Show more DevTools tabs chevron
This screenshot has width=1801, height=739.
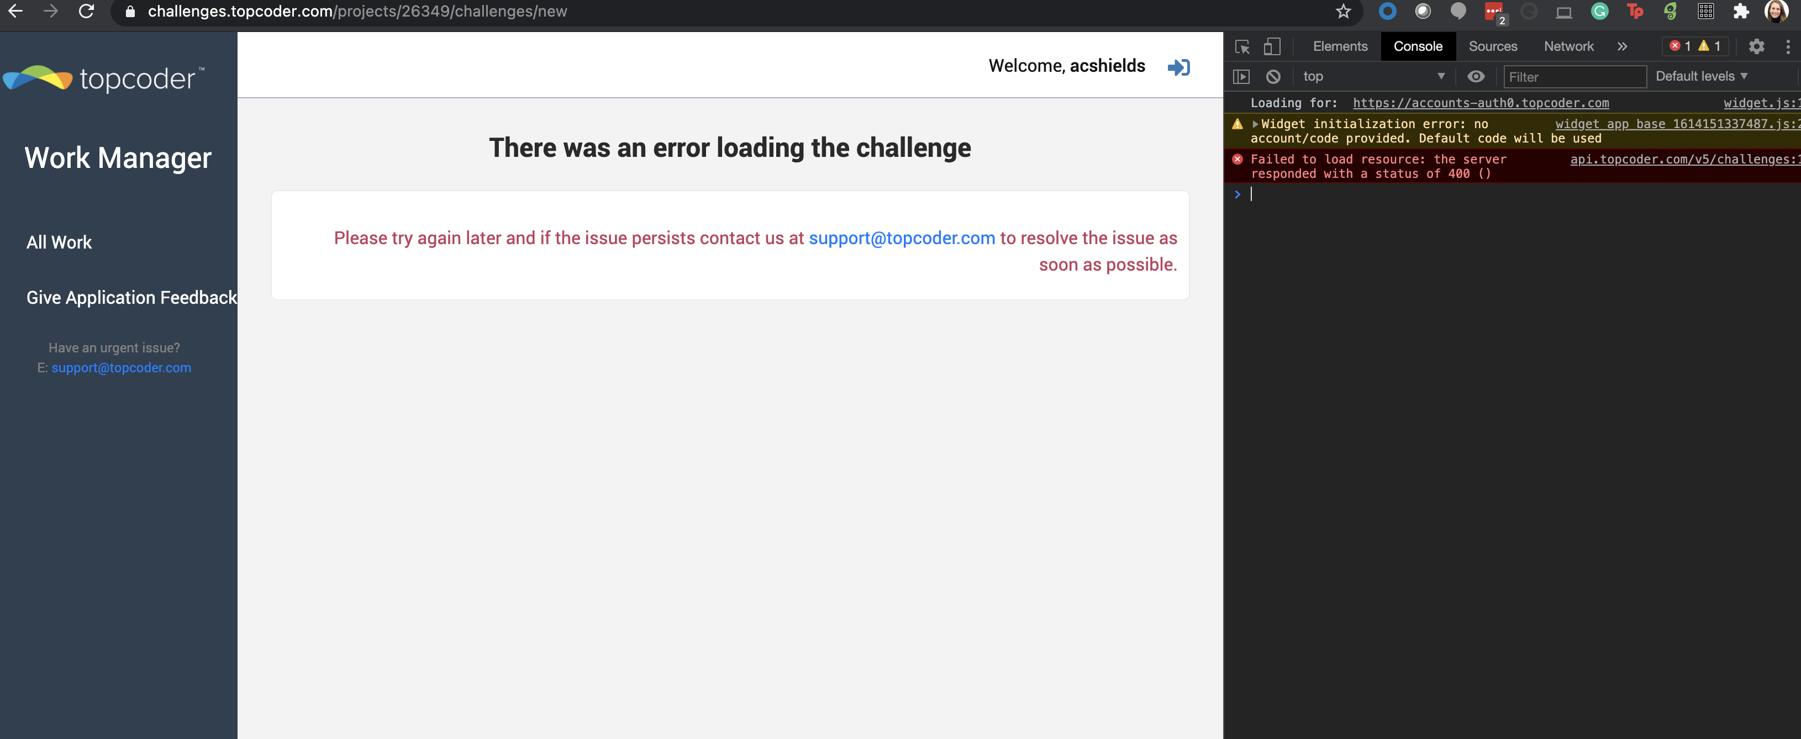tap(1622, 47)
